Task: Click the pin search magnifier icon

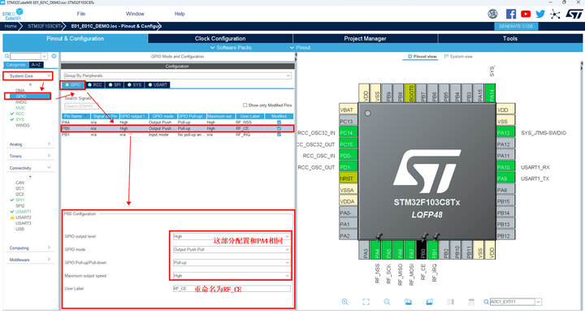Action: click(x=486, y=302)
